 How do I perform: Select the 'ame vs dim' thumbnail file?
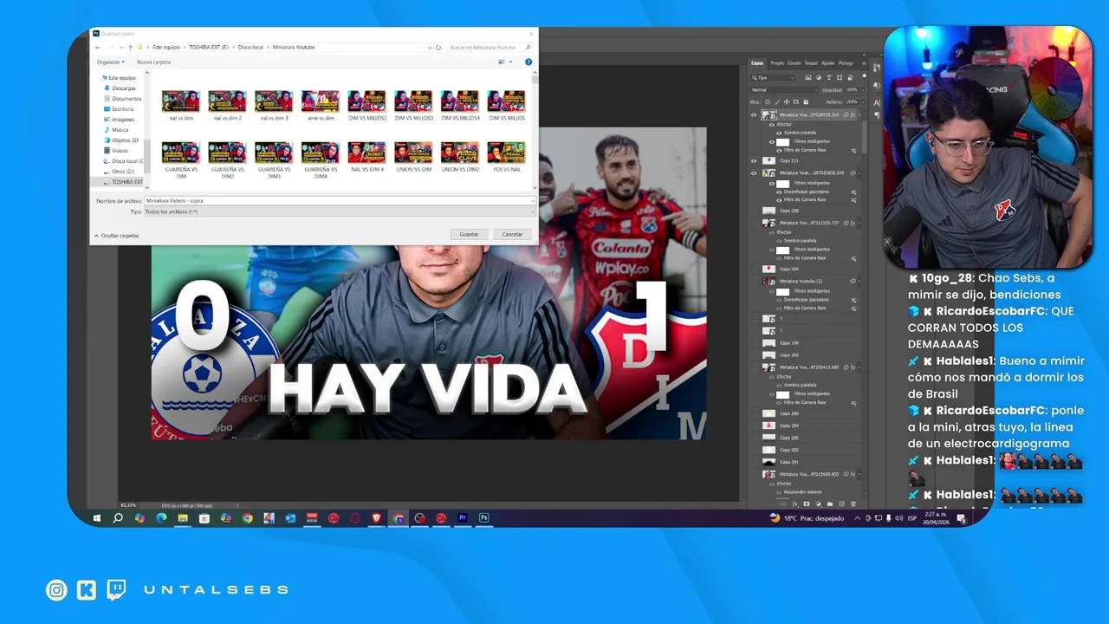[320, 104]
